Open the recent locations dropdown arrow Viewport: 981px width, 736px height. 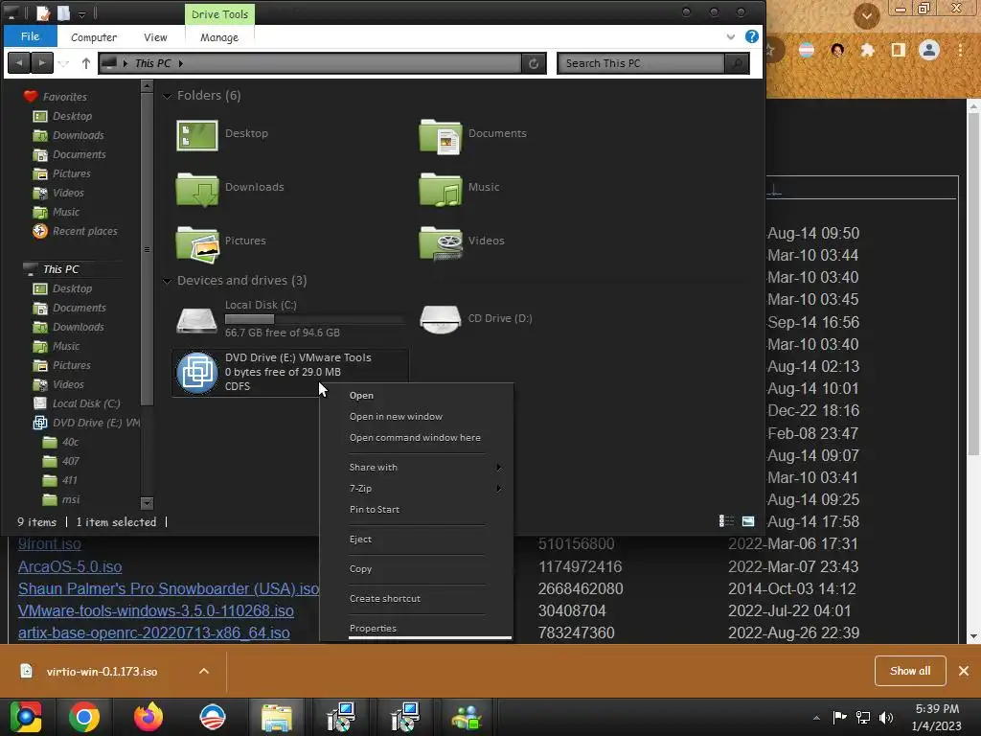click(64, 63)
